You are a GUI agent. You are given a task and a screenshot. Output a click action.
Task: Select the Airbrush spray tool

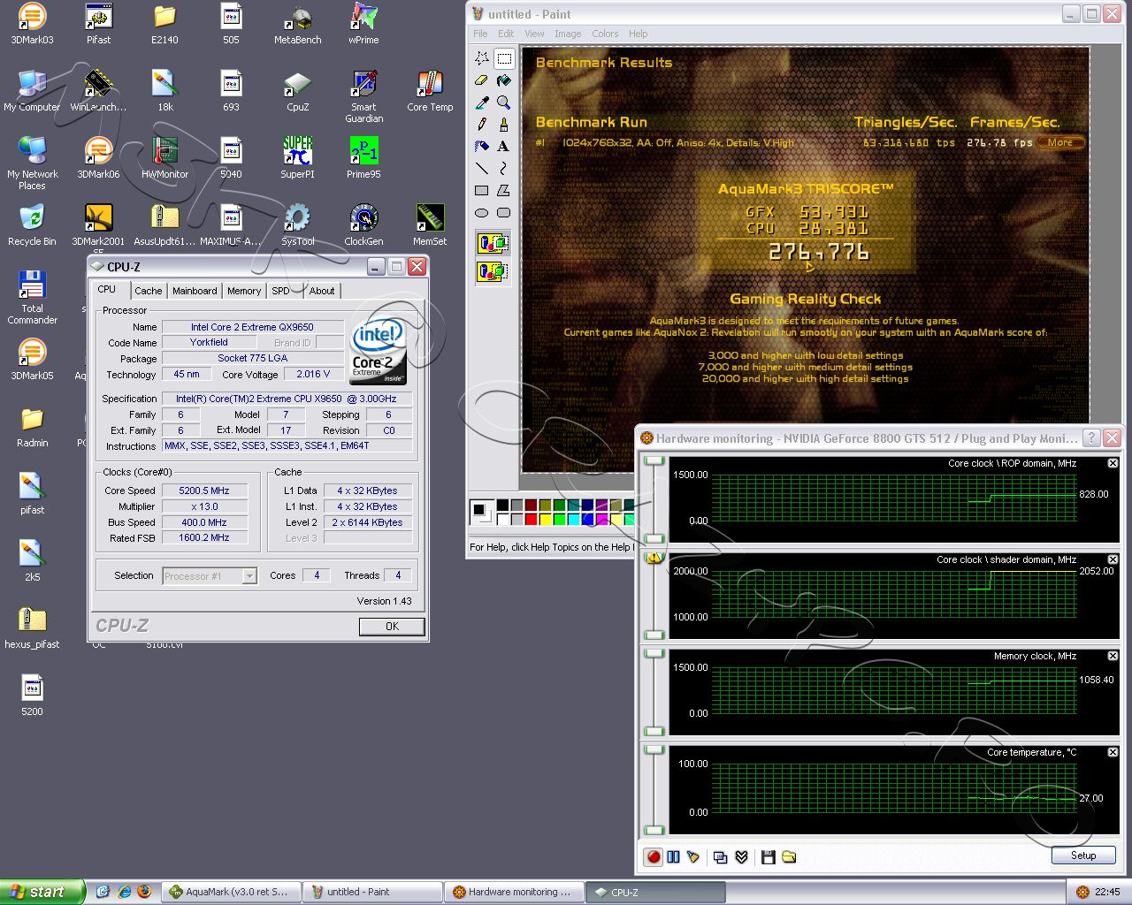click(482, 147)
